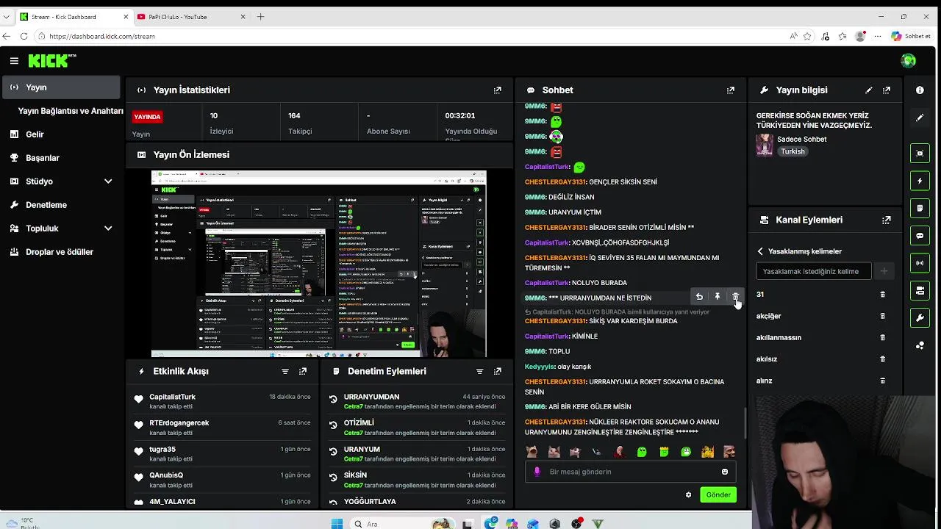Viewport: 941px width, 529px height.
Task: Toggle the wrench stream-info panel in the right sidebar
Action: click(x=920, y=318)
